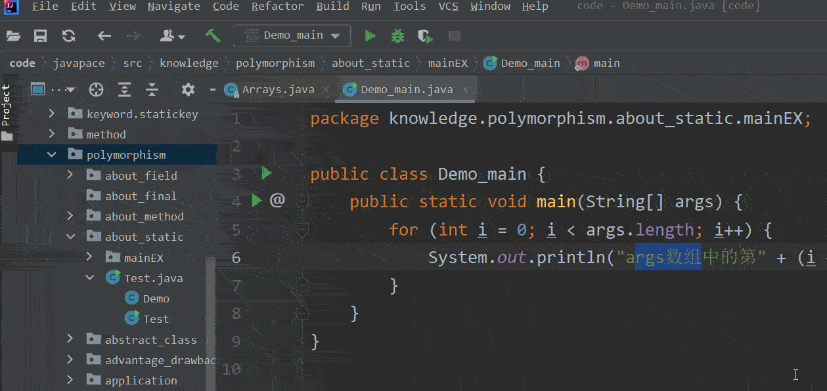Open the Refactor menu
This screenshot has width=827, height=391.
tap(278, 7)
